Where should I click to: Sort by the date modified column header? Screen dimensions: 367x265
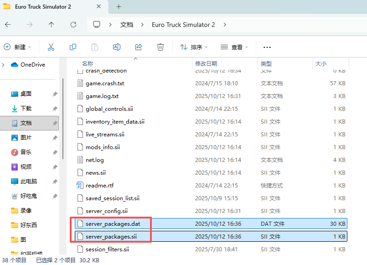206,64
